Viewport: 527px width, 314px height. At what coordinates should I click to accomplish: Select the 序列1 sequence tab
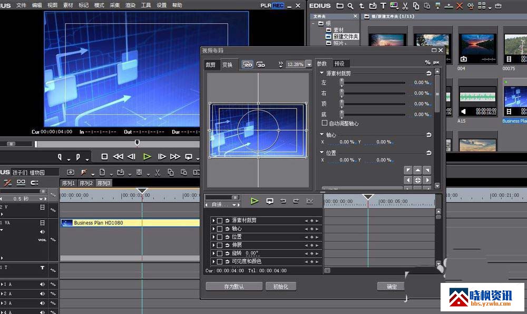69,183
